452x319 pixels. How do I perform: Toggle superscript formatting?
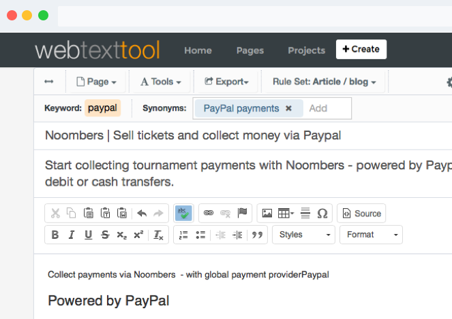click(x=138, y=235)
